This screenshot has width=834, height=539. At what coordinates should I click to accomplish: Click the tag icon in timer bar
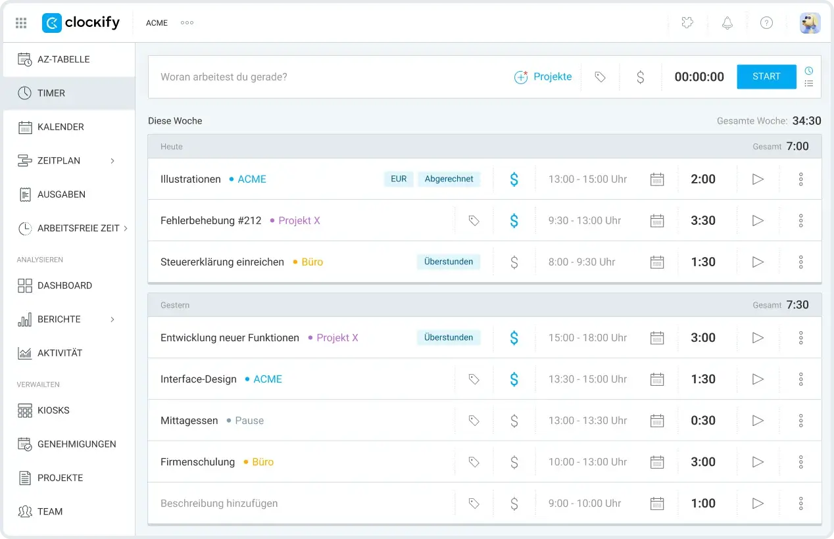[600, 77]
